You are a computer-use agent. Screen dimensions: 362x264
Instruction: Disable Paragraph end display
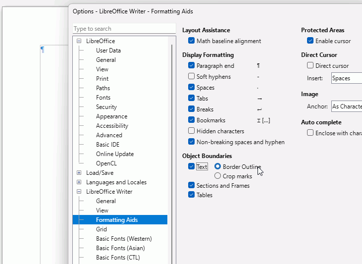pos(191,66)
